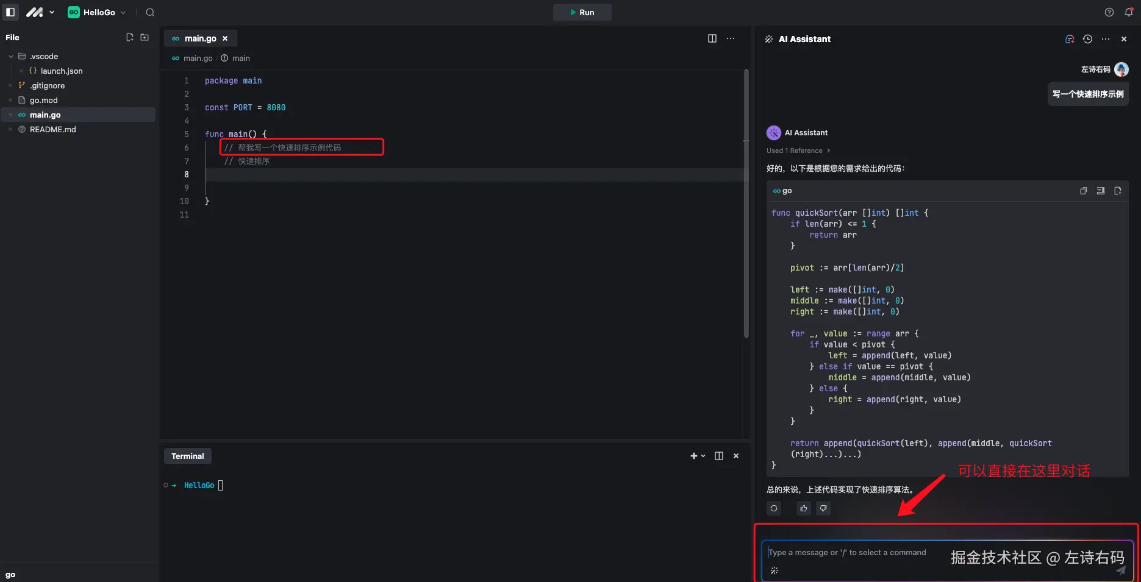Click the editor vertical scrollbar
Screen dimensions: 1141x582
click(x=746, y=204)
